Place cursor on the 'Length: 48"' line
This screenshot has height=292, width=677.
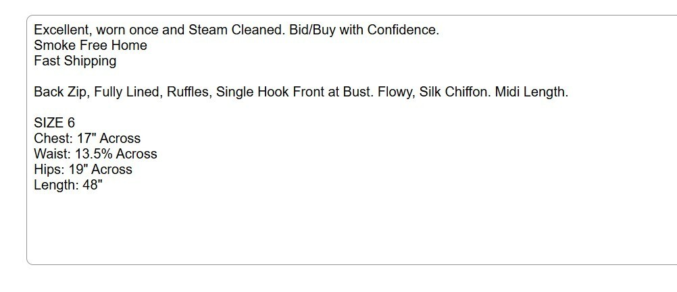(x=68, y=185)
